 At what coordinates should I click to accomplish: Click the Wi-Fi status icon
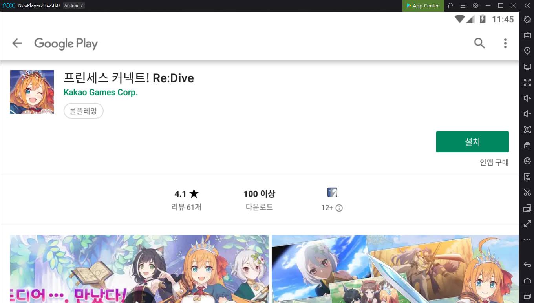click(x=459, y=19)
